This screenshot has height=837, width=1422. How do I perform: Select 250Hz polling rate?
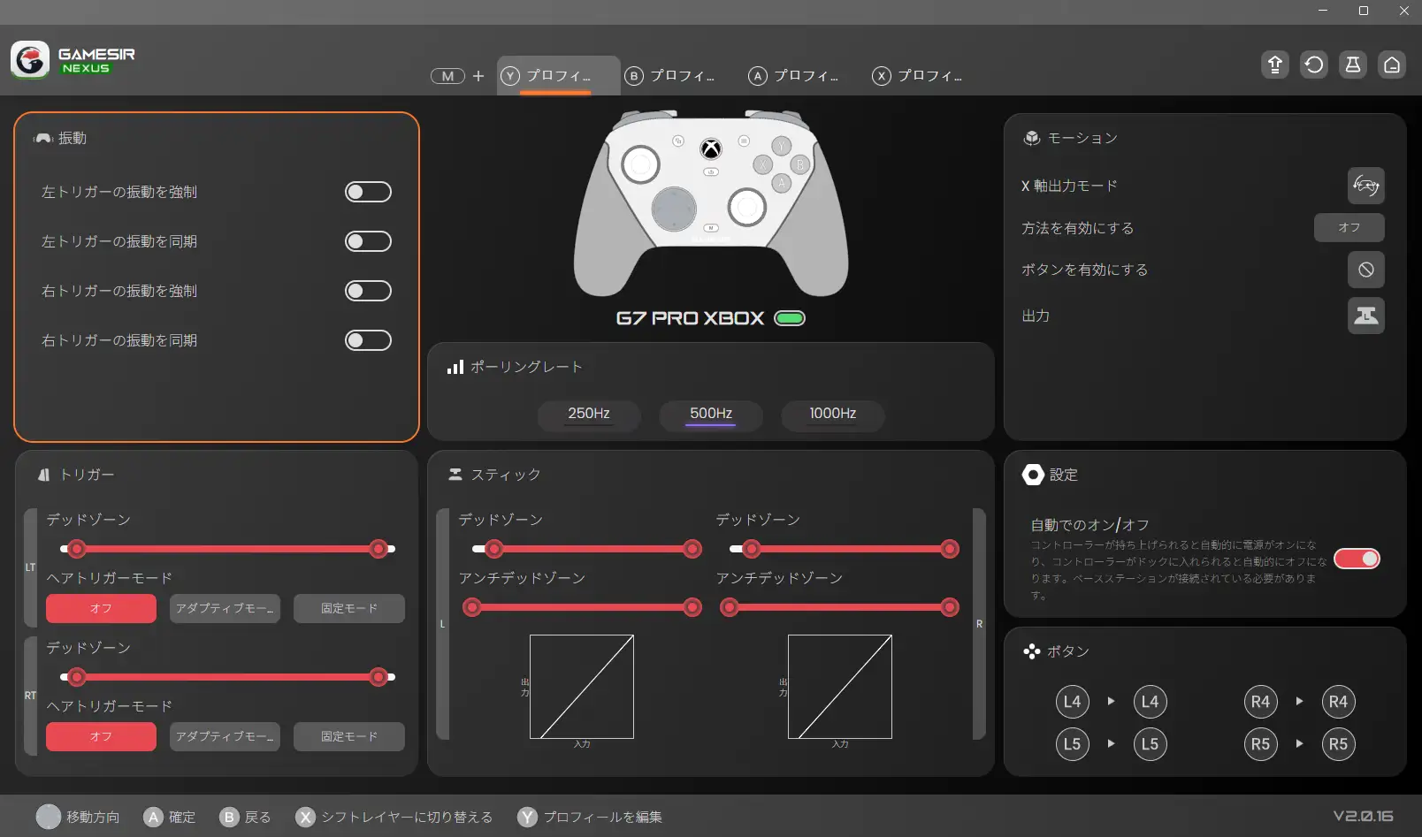click(x=589, y=414)
